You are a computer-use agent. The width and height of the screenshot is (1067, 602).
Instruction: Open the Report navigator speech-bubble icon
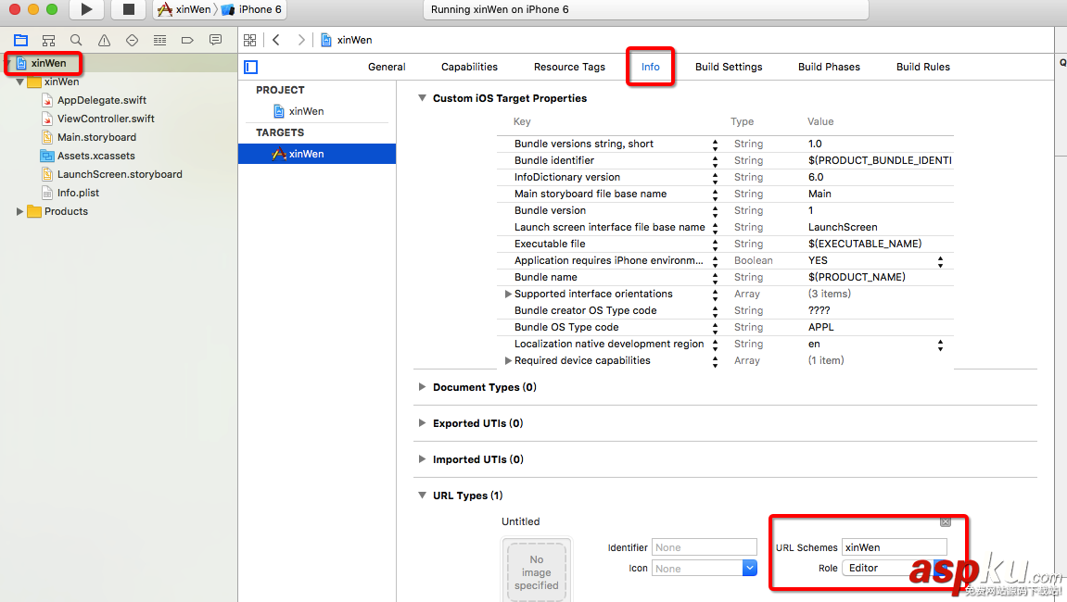pyautogui.click(x=215, y=40)
